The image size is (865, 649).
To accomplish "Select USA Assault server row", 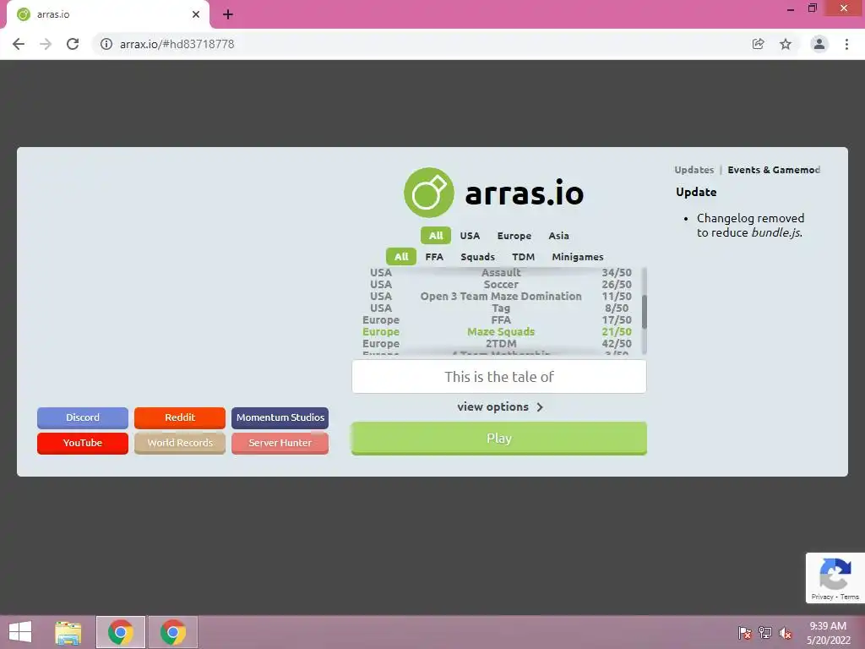I will click(500, 273).
